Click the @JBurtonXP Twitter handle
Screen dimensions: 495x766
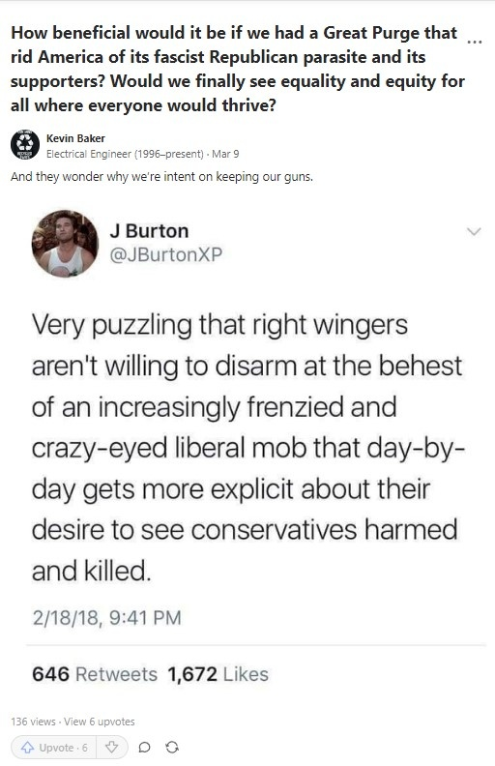tap(166, 254)
